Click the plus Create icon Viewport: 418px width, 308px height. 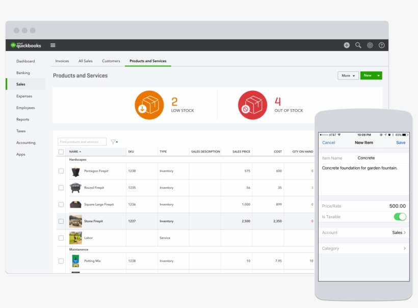coord(347,45)
